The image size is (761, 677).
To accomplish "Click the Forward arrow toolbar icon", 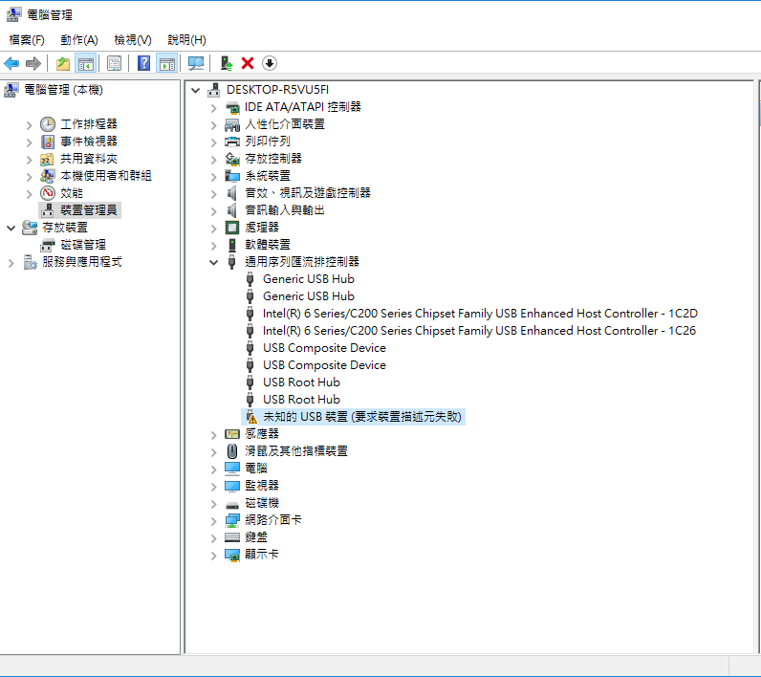I will point(33,63).
